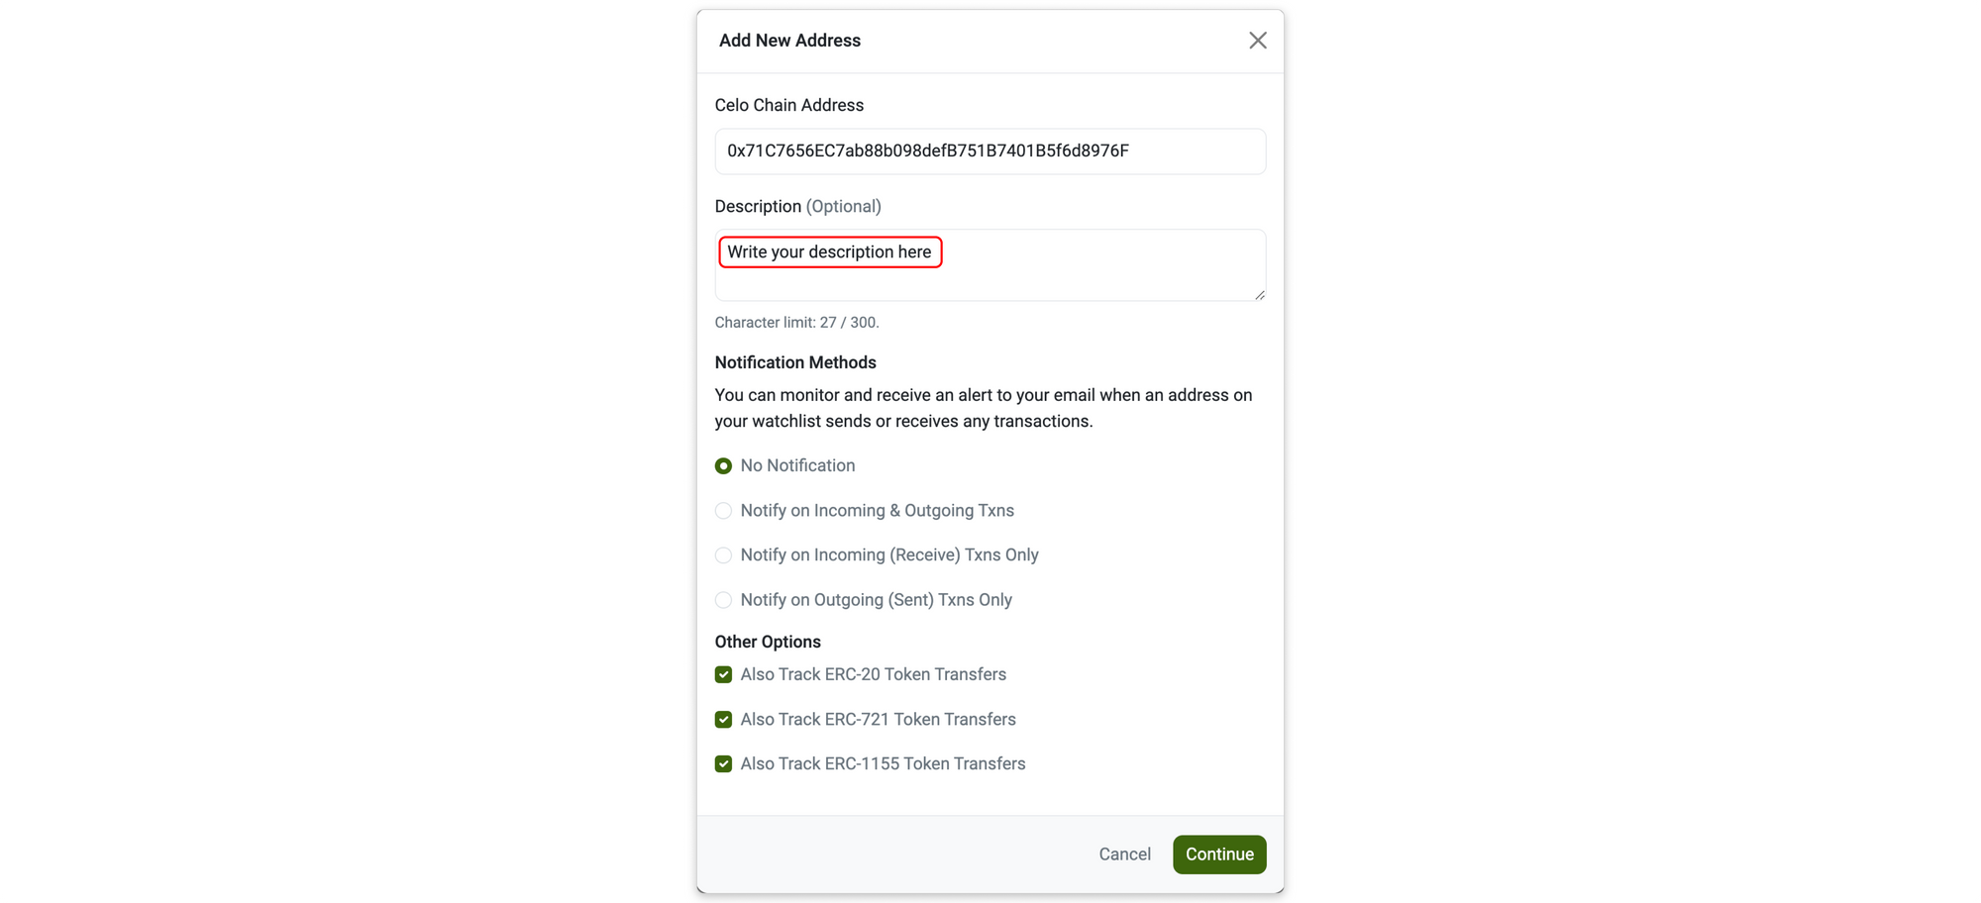Choose Notify on Outgoing (Sent) Txns Only
1981x903 pixels.
click(x=723, y=600)
